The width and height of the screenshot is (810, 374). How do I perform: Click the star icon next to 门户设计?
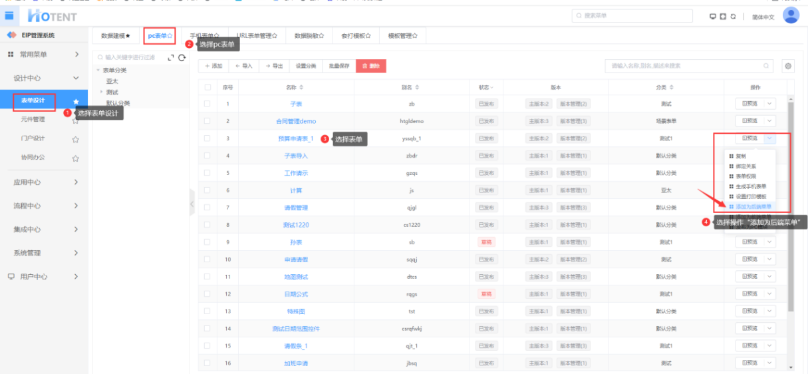[x=75, y=139]
